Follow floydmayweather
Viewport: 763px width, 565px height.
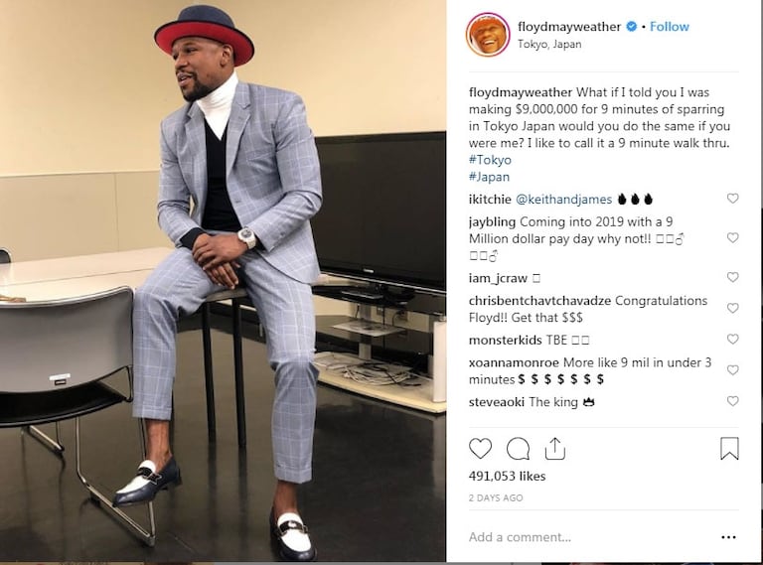coord(669,26)
